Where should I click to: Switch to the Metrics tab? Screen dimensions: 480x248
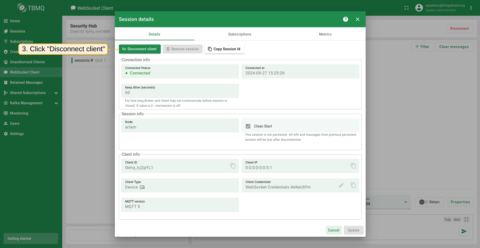pyautogui.click(x=325, y=34)
